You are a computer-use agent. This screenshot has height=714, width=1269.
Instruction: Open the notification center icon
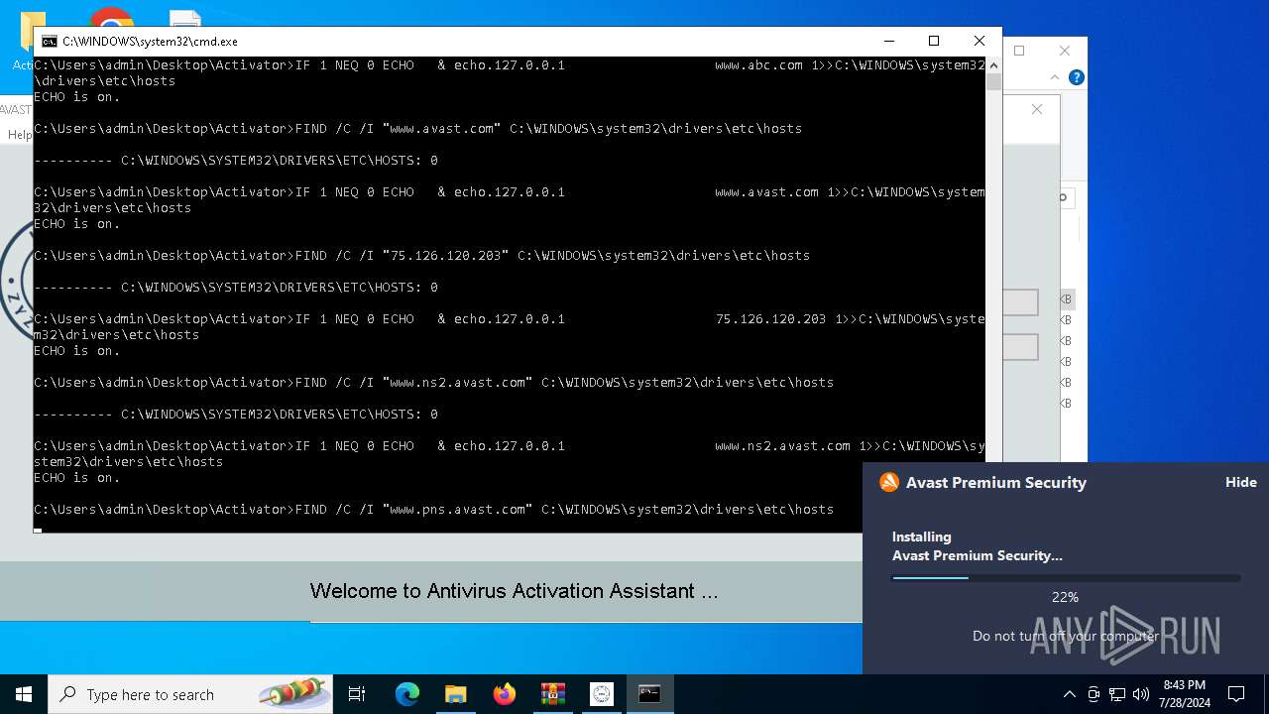pos(1236,694)
